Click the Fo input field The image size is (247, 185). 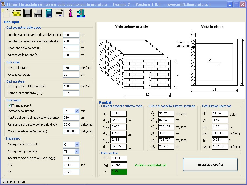71,172
